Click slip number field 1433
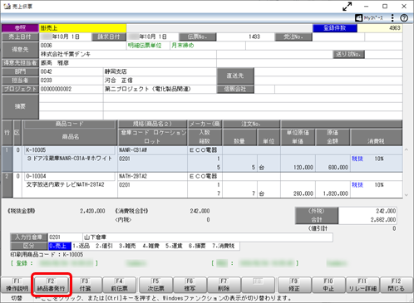 245,37
